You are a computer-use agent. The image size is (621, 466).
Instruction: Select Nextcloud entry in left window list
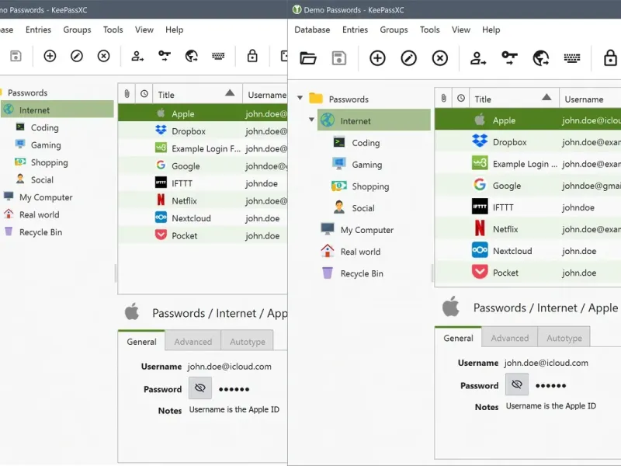pyautogui.click(x=203, y=218)
